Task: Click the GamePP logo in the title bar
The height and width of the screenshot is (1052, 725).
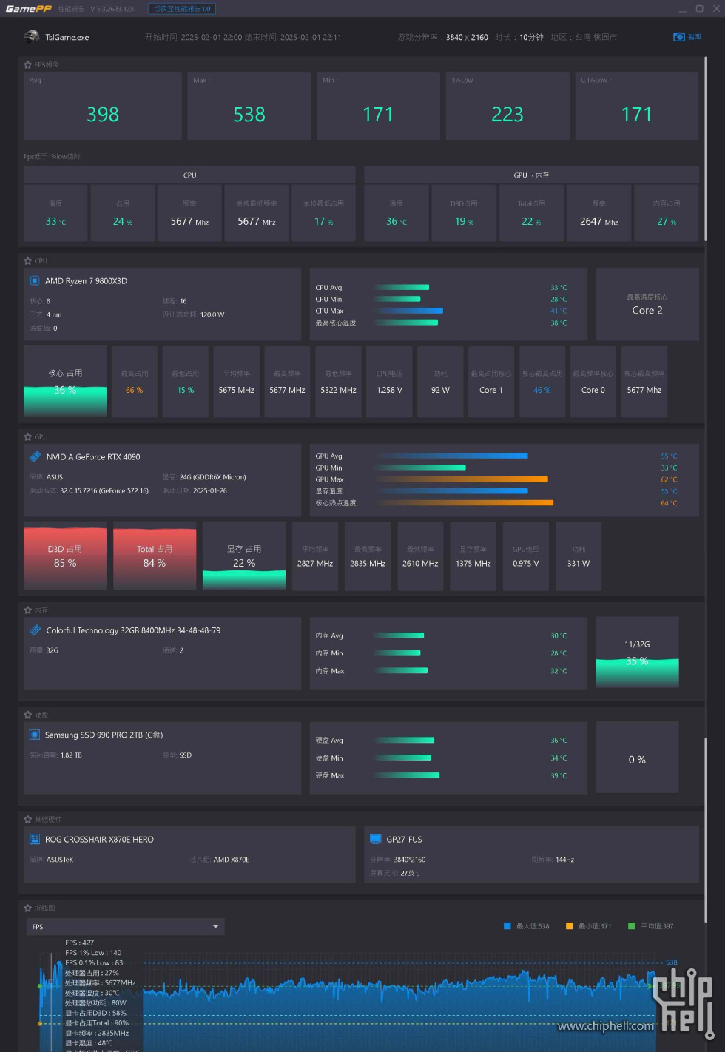Action: [x=28, y=9]
